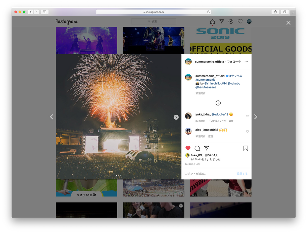
Task: Open @harutaaaaaaa mention link
Action: pos(206,87)
